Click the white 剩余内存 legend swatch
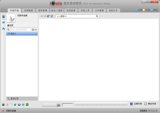Screen dimensions: 160x113 point(146,104)
